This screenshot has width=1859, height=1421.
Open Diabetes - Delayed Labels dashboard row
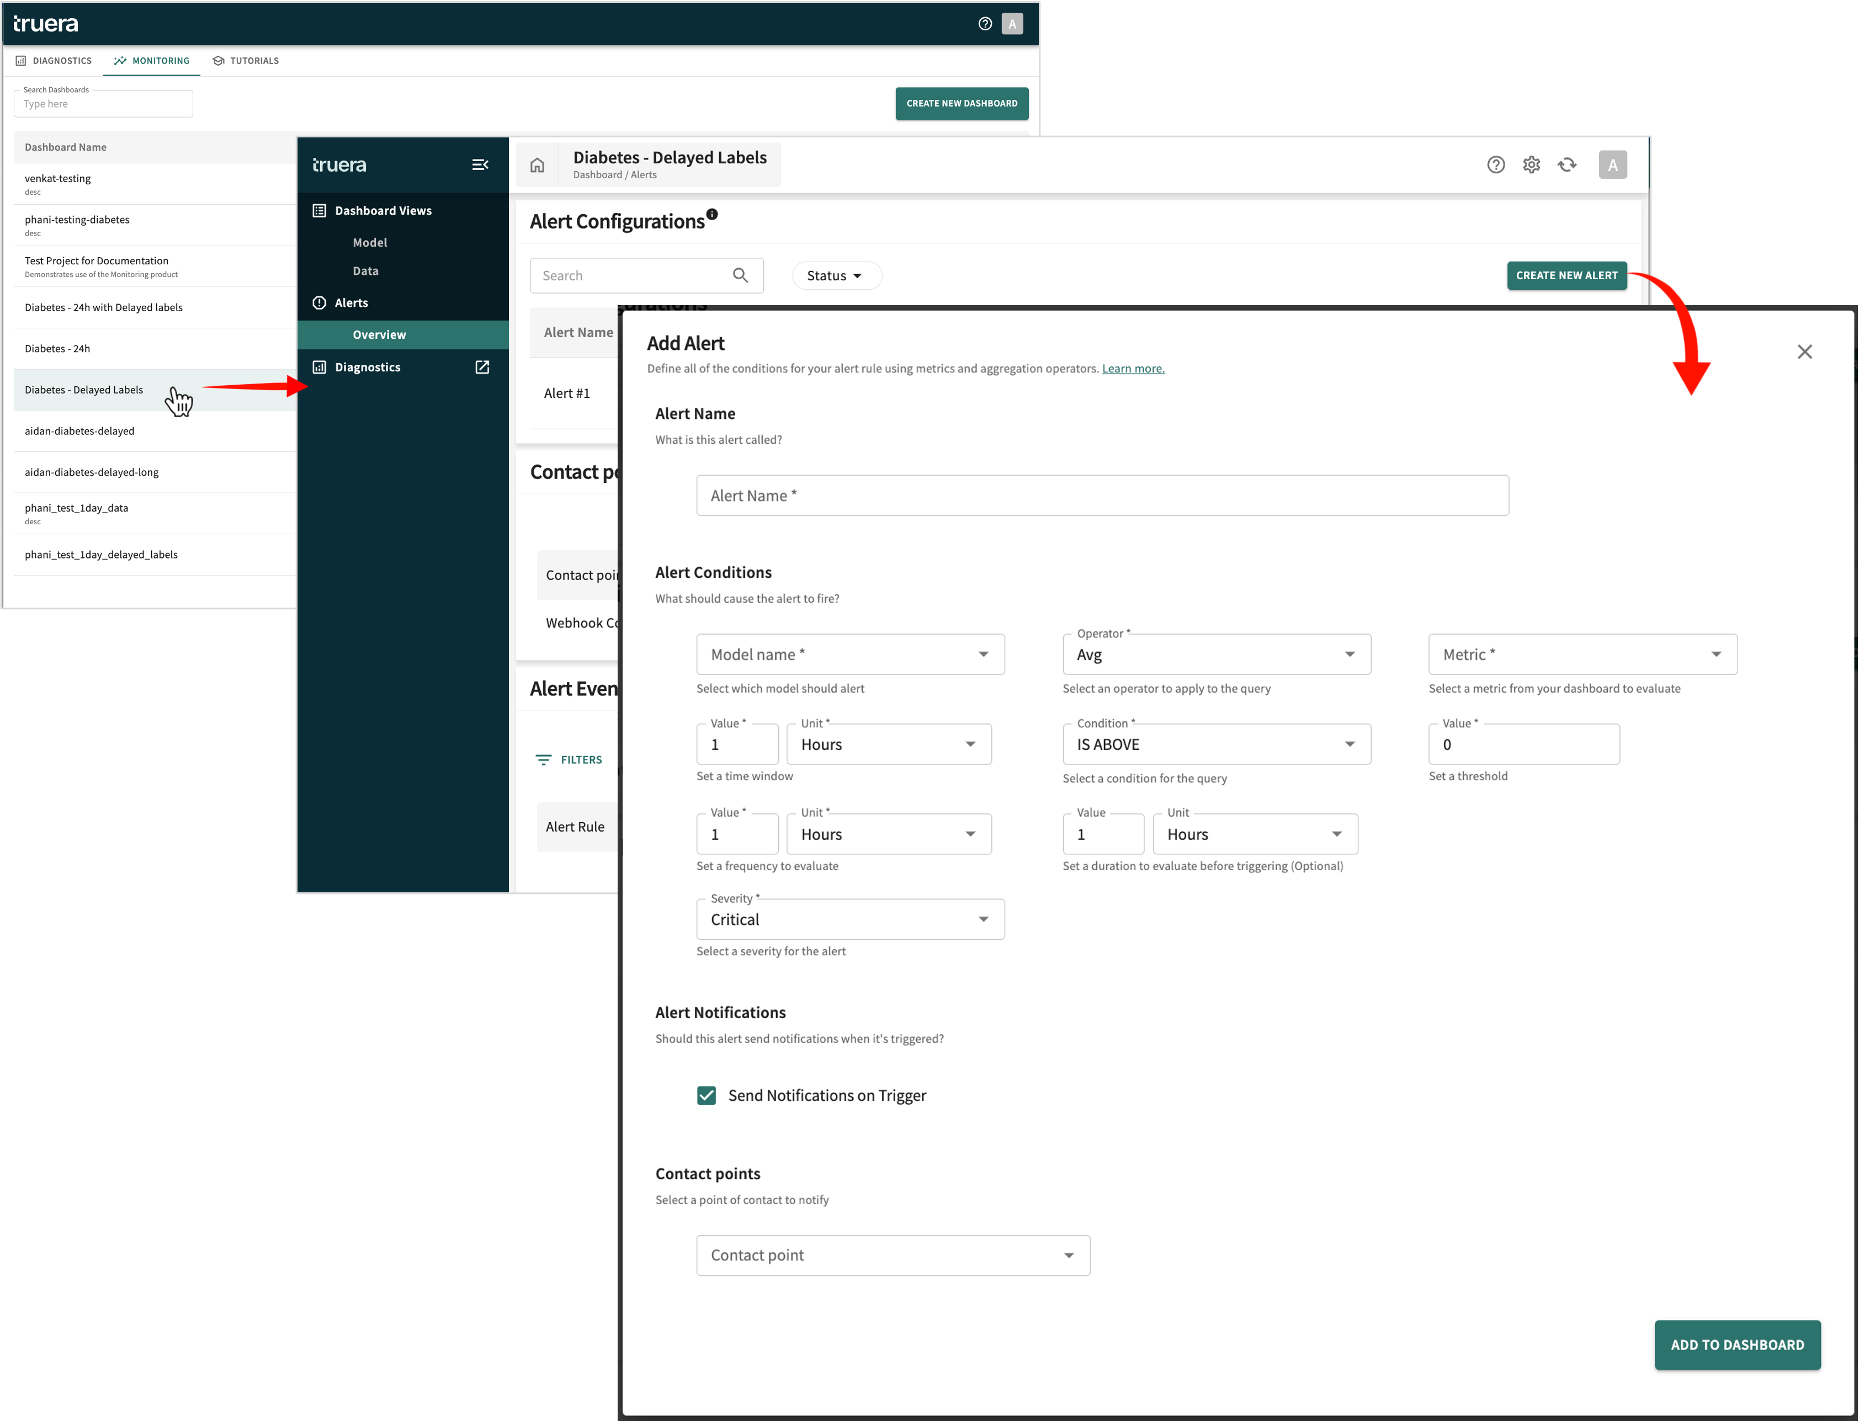tap(155, 390)
